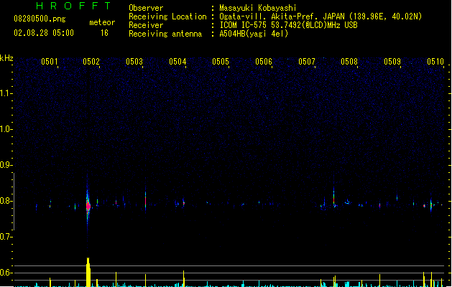Click the 0.8 kHz axis label
Image resolution: width=452 pixels, height=287 pixels.
[6, 201]
